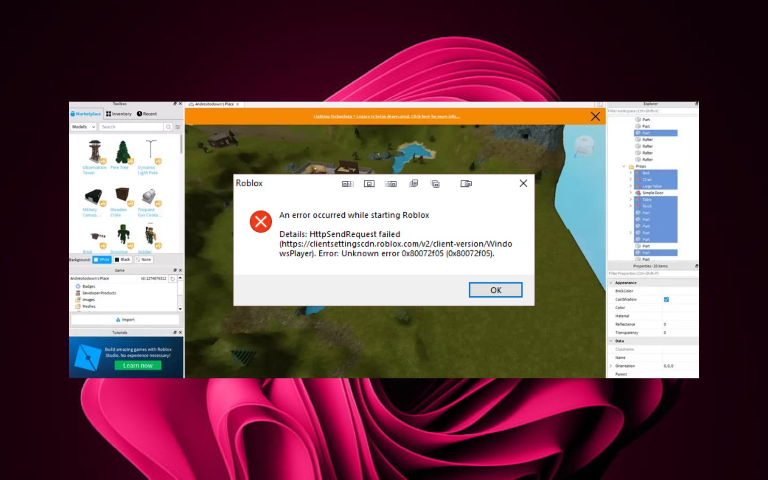Switch to the Marketplace tab in Toolbox

pyautogui.click(x=86, y=114)
